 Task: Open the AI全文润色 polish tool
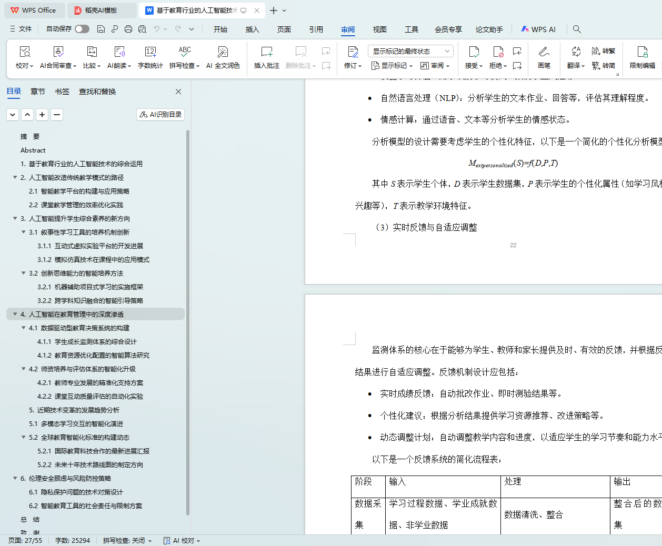click(x=223, y=52)
